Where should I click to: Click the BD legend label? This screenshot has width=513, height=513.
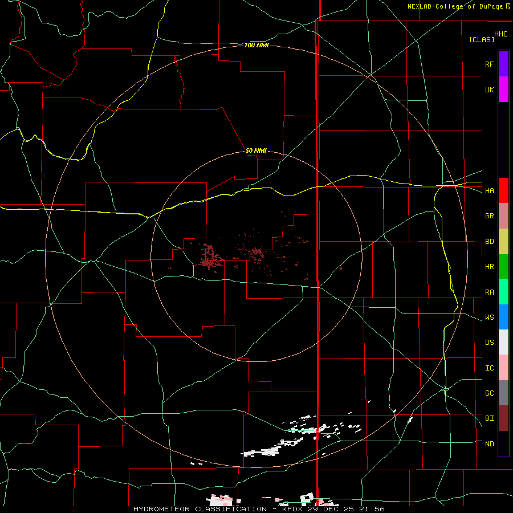(x=489, y=242)
